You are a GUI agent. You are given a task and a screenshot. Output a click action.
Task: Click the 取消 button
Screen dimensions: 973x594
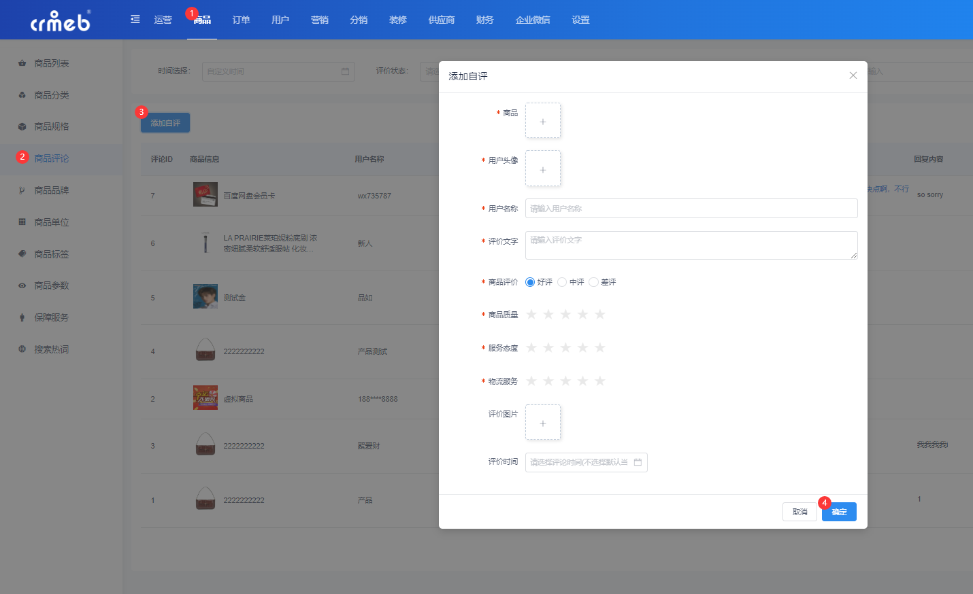tap(799, 512)
